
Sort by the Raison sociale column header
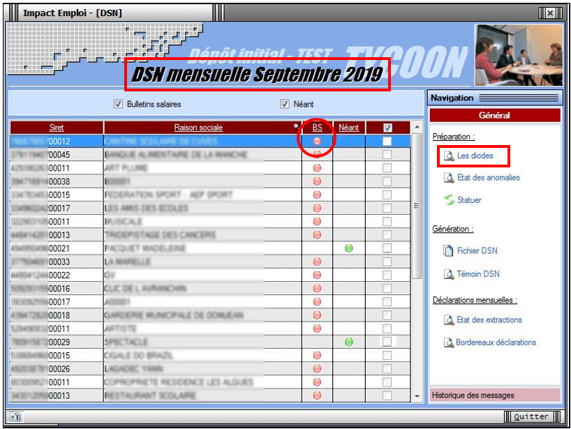coord(198,128)
